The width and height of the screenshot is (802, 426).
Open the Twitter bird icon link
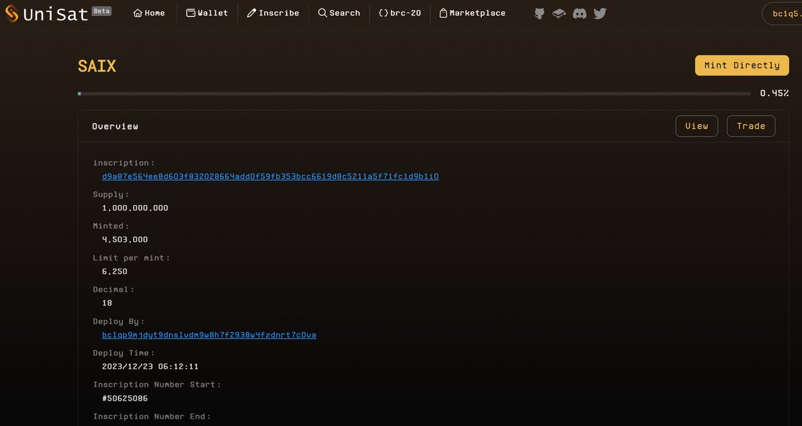pyautogui.click(x=600, y=13)
